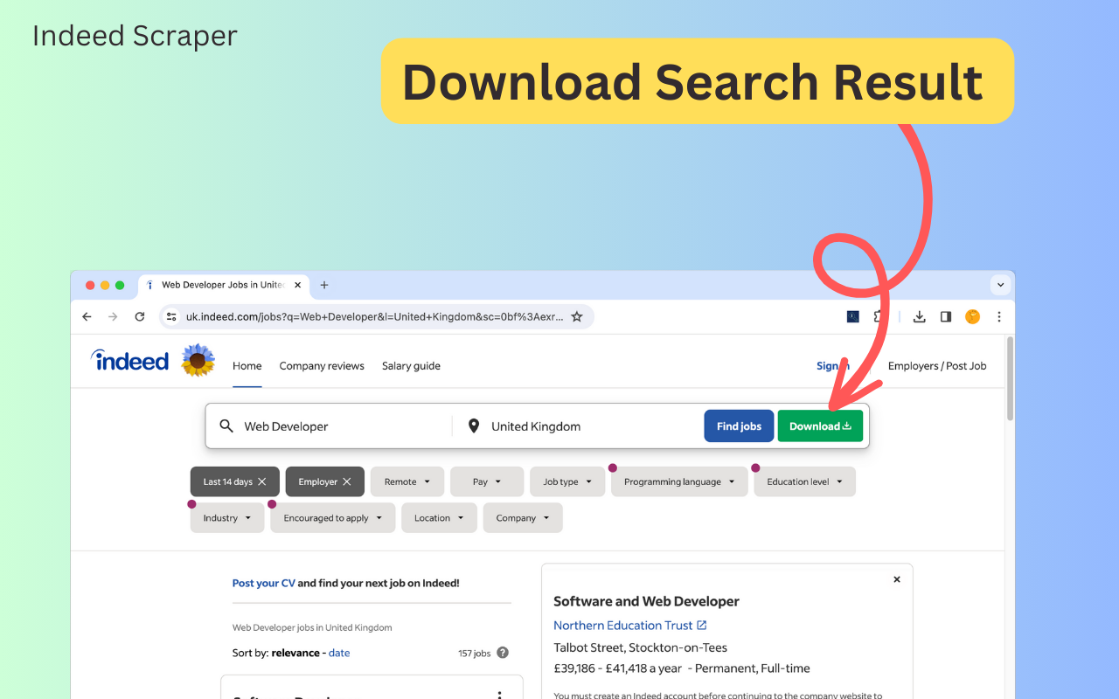This screenshot has height=699, width=1119.
Task: Sort results by date
Action: tap(339, 653)
